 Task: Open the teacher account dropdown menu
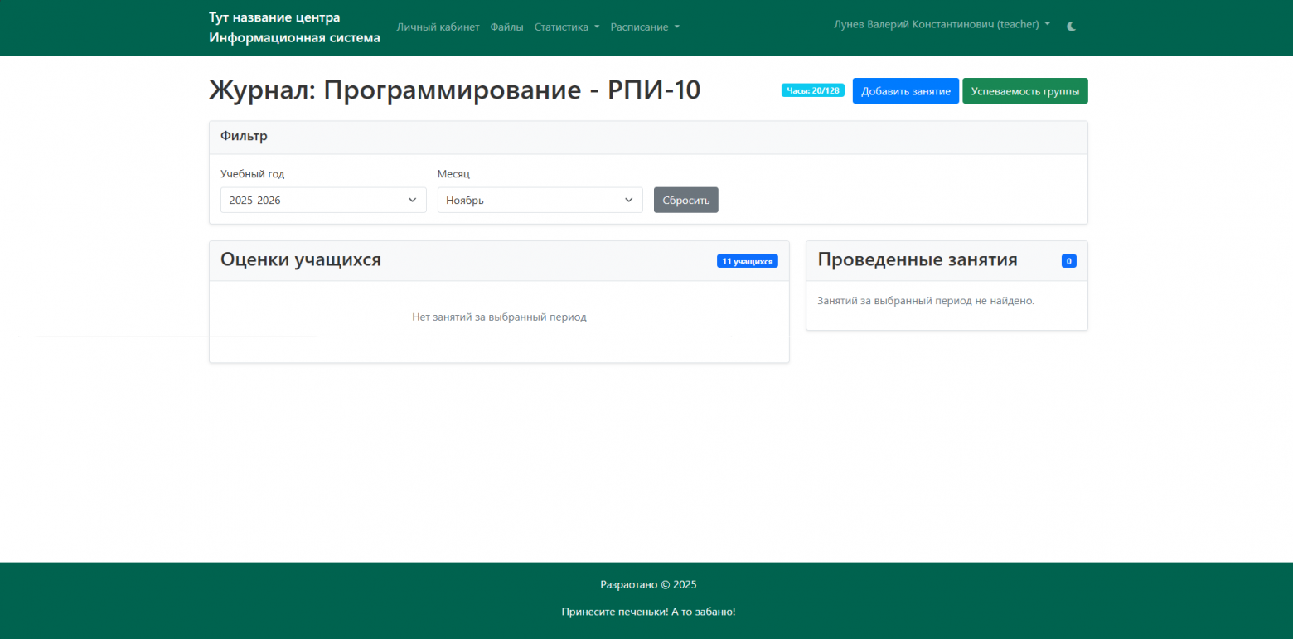pos(942,24)
